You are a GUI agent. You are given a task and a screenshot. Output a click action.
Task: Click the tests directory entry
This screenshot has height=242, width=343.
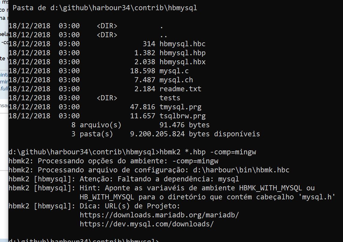170,98
